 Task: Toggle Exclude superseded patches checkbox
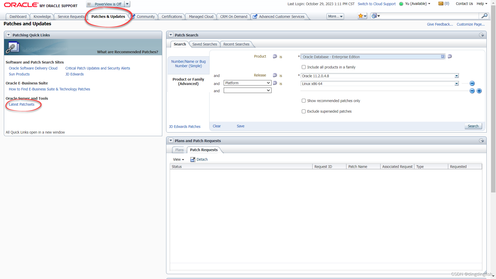point(304,111)
